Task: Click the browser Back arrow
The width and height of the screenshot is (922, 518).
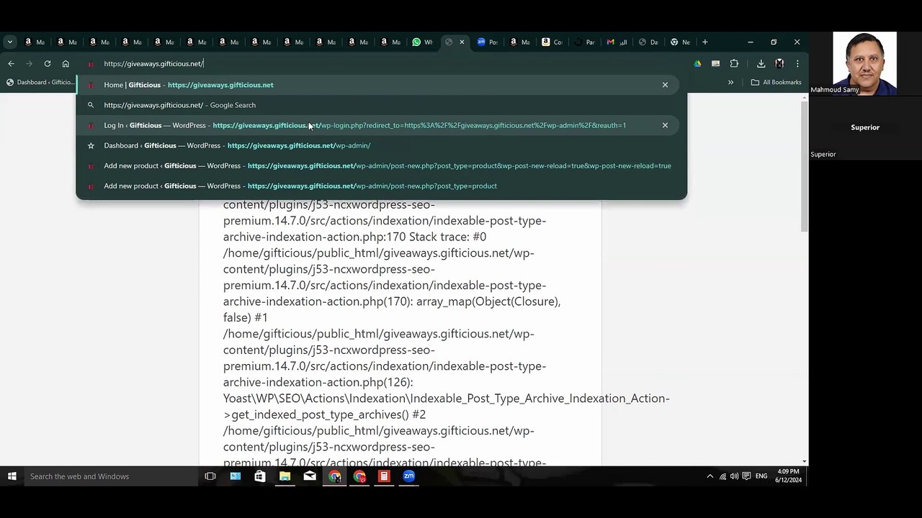Action: 11,63
